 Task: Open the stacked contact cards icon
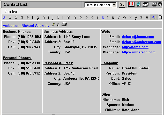tap(146, 4)
